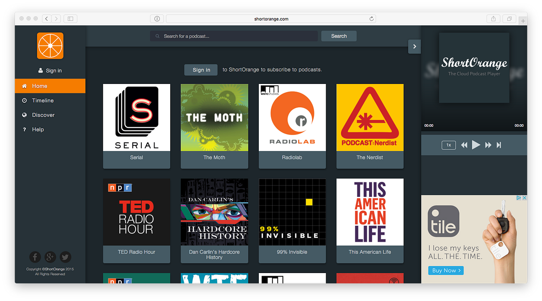Change playback speed with 1x button
Screen dimensions: 542x301
coord(449,145)
